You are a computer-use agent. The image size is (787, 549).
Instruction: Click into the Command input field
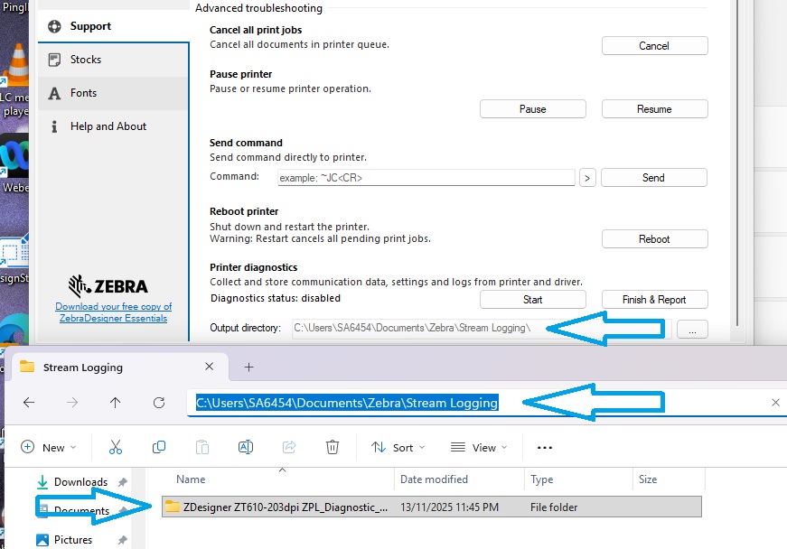coord(425,178)
